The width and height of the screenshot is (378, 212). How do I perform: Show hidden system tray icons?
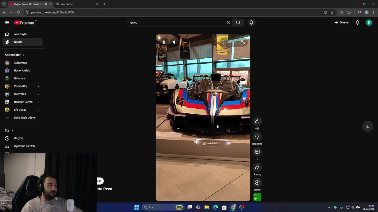point(329,207)
